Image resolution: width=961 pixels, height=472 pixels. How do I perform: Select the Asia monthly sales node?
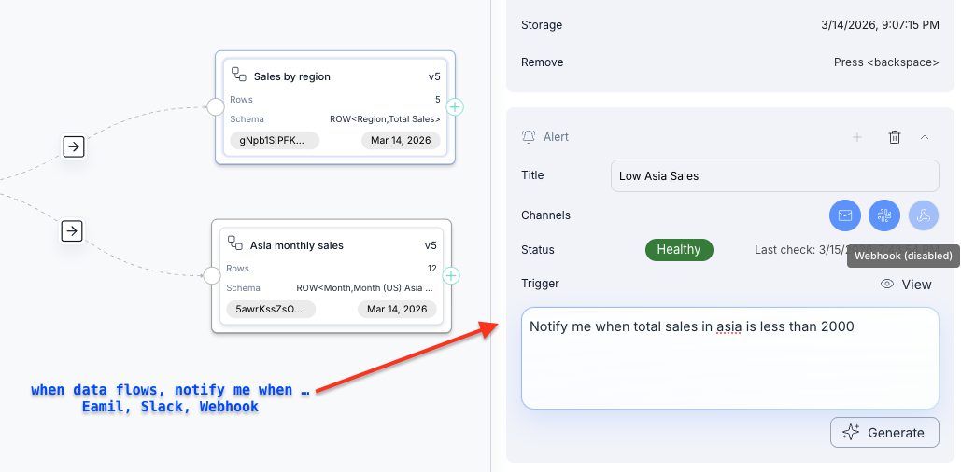(331, 245)
